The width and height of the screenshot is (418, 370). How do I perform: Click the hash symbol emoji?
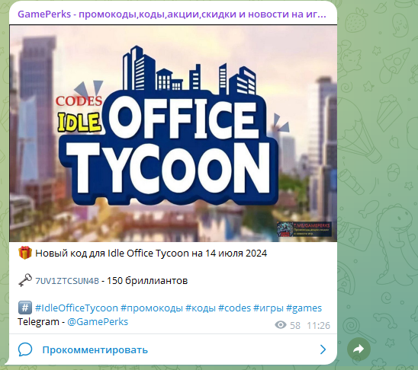(x=25, y=308)
